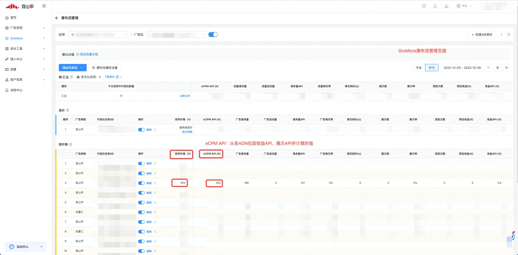Click the 穿山甲 logo
This screenshot has height=255, width=518.
19,6
